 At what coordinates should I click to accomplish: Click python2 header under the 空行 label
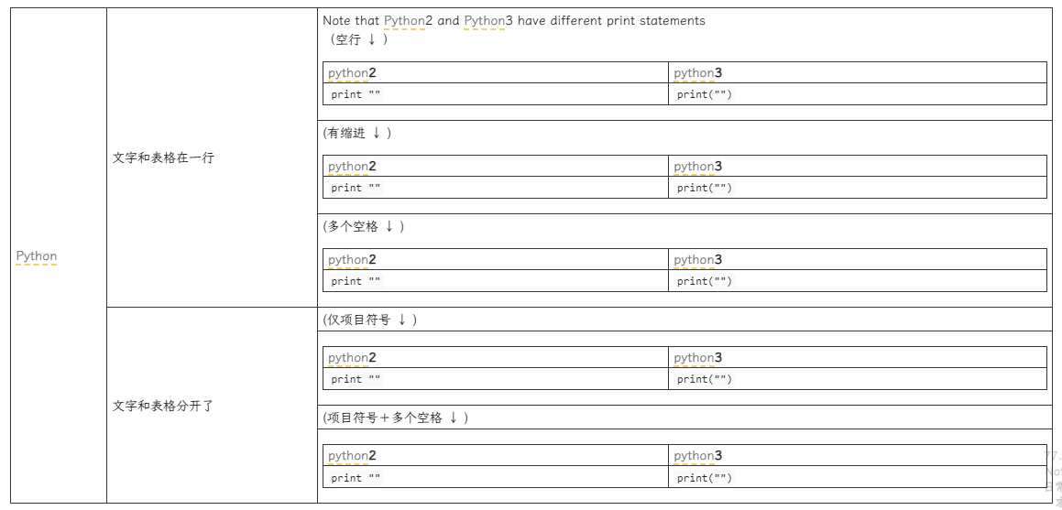click(x=352, y=73)
